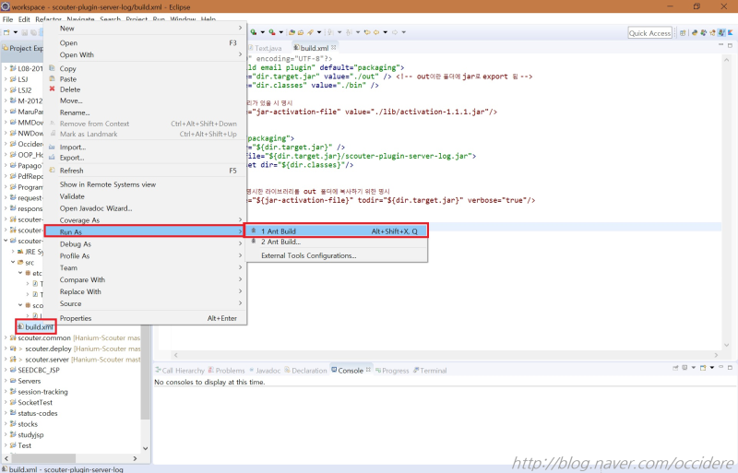Click the editor horizontal scrollbar

click(445, 355)
